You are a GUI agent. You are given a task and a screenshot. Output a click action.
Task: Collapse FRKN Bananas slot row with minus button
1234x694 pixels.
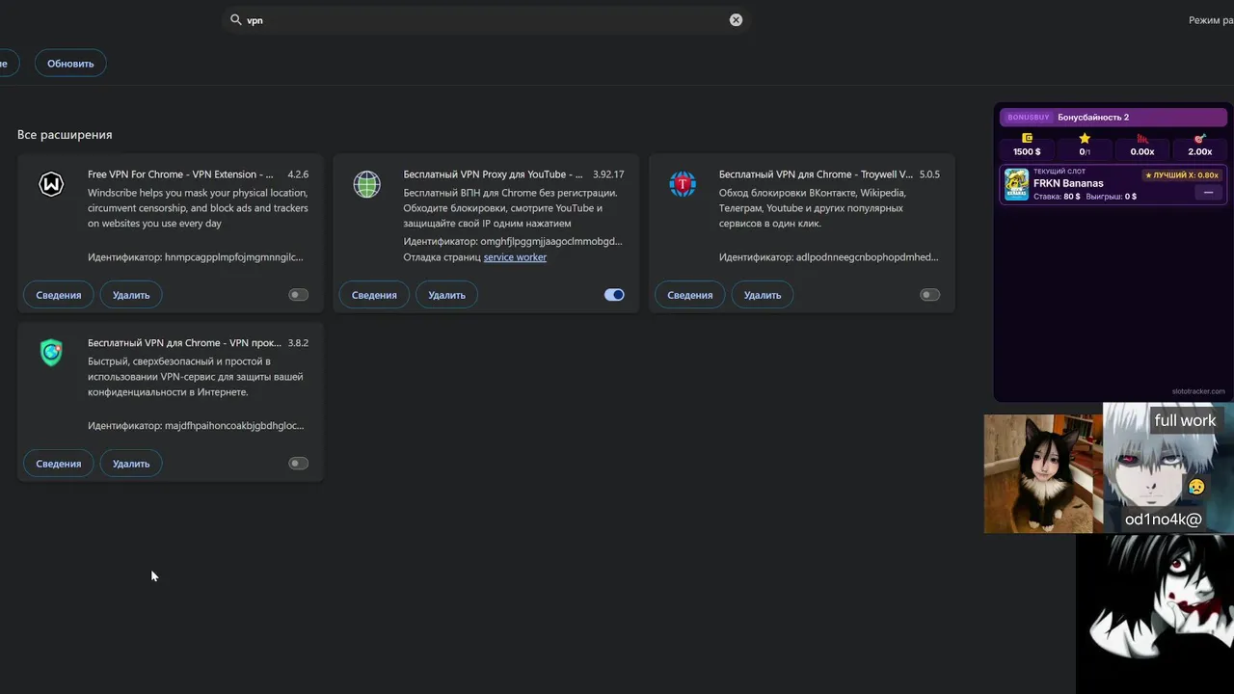pyautogui.click(x=1208, y=193)
